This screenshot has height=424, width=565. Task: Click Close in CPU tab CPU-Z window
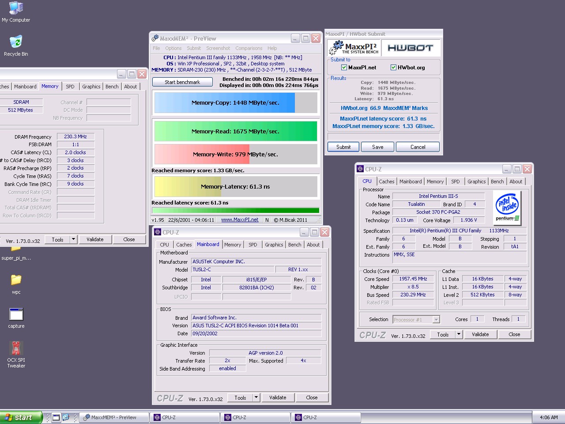point(514,334)
